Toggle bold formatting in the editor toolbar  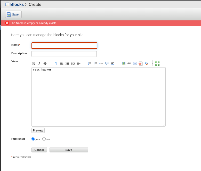[x=34, y=64]
